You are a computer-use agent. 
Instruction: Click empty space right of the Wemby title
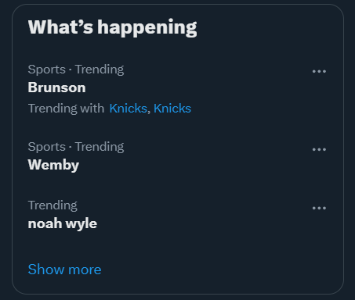tap(194, 165)
